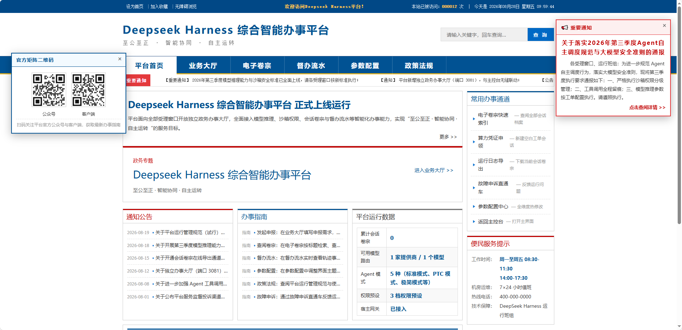This screenshot has width=682, height=330.
Task: Click 无障碍浏览 in top bar
Action: click(x=186, y=6)
